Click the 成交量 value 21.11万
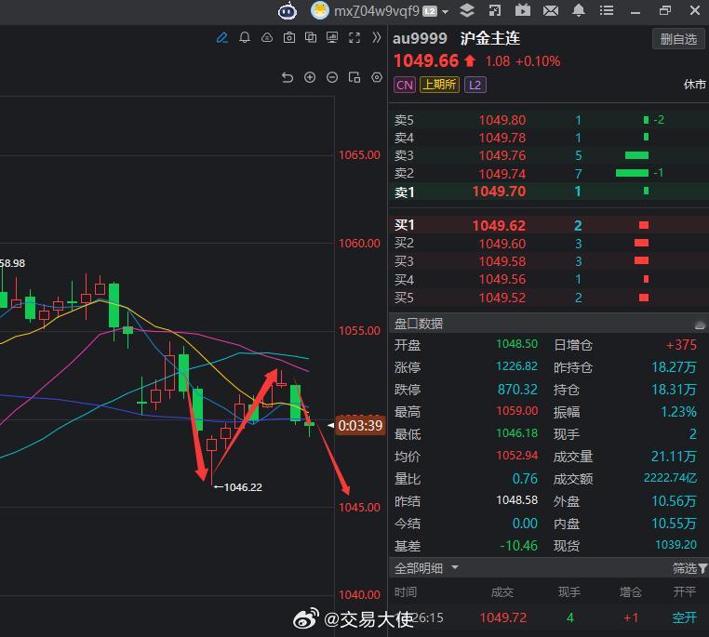 pyautogui.click(x=674, y=457)
